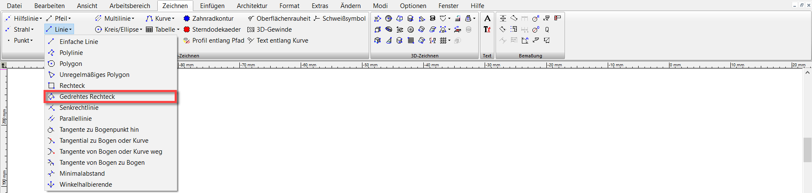This screenshot has width=812, height=193.
Task: Choose the formatted text tool (Tf)
Action: click(487, 30)
